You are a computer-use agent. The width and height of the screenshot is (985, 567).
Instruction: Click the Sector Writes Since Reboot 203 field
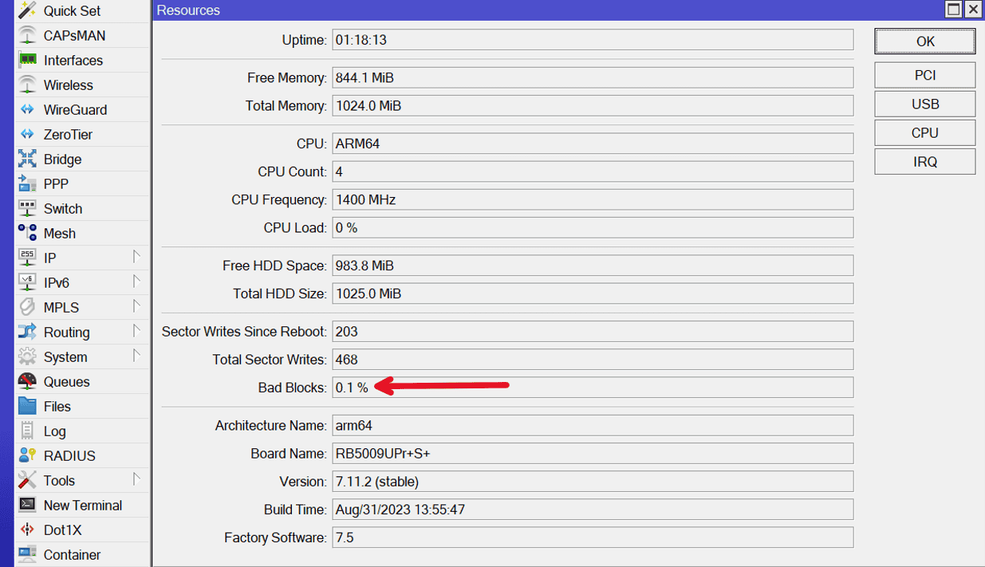click(x=593, y=332)
